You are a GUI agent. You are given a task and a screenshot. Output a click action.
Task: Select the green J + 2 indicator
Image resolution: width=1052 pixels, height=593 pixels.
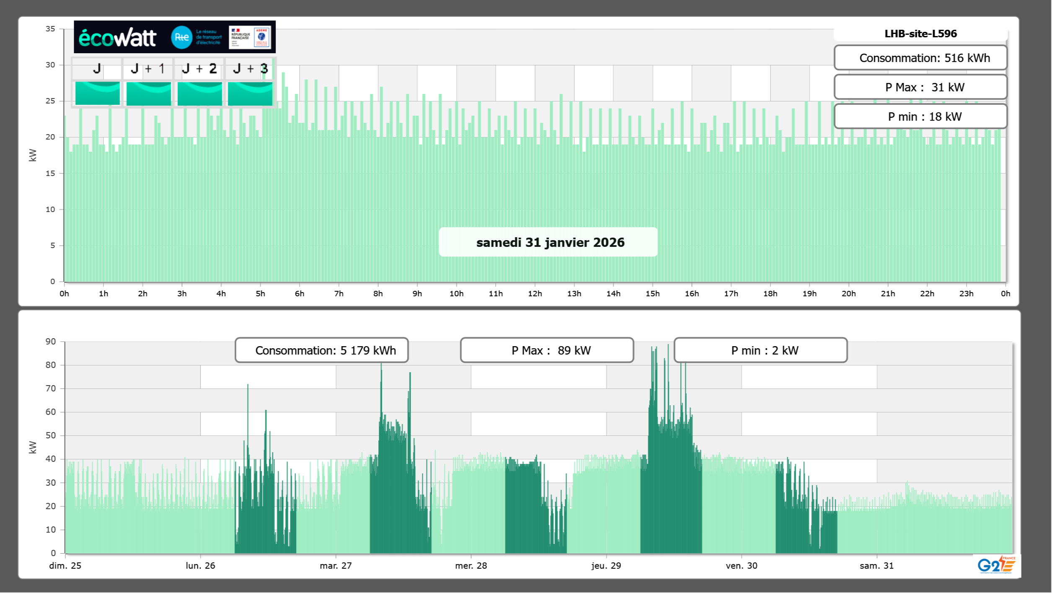pyautogui.click(x=199, y=93)
